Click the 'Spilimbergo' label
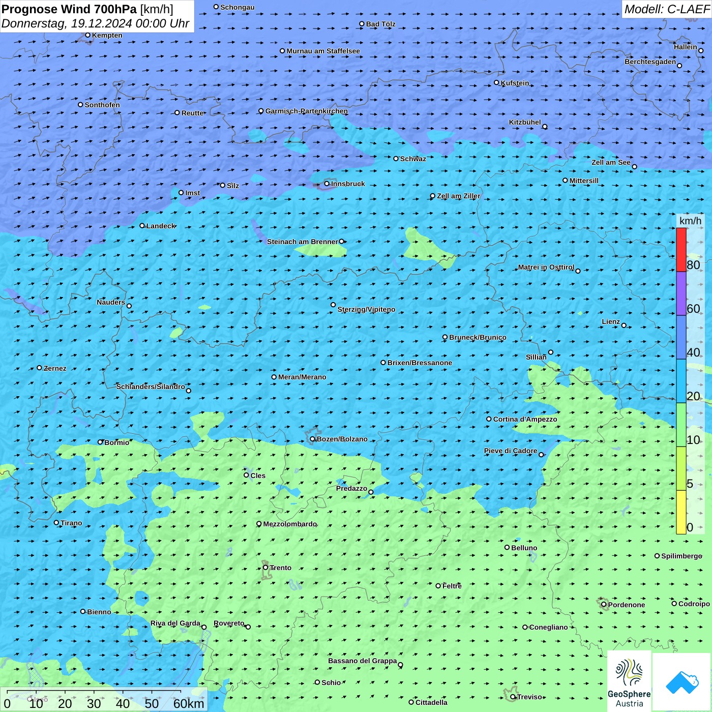 coord(682,556)
